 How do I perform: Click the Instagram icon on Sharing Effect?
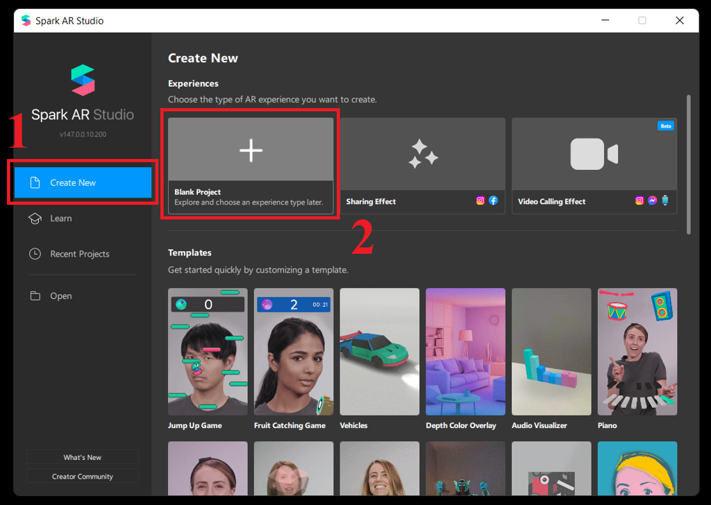tap(480, 200)
